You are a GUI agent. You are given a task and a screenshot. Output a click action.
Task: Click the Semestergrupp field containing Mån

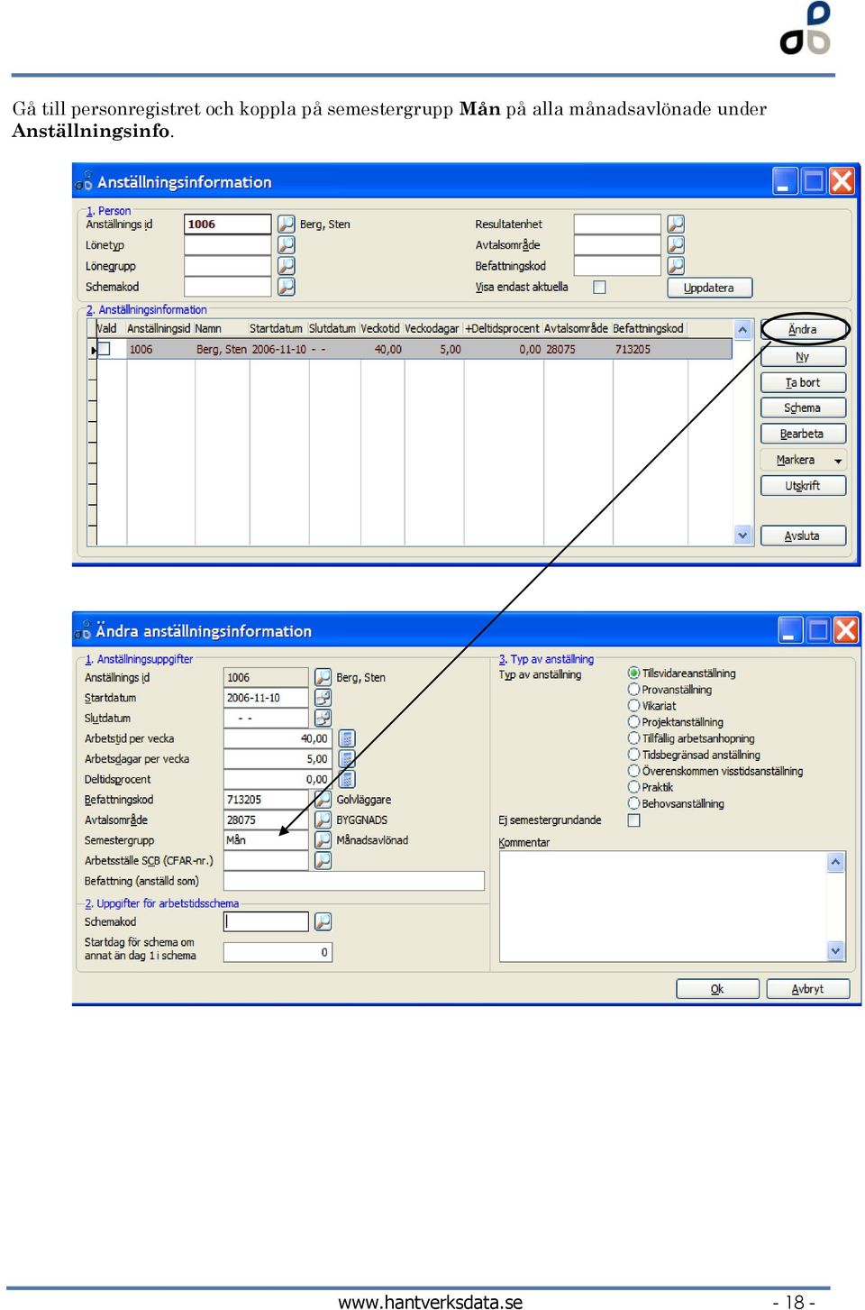[x=266, y=840]
